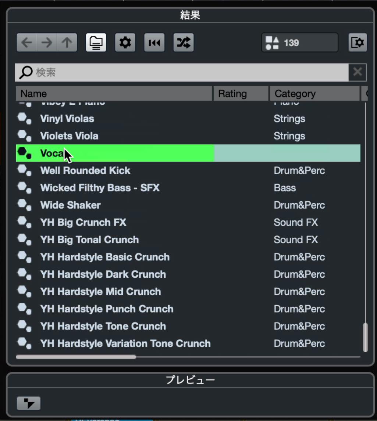The height and width of the screenshot is (421, 377).
Task: Sort by the Category column header
Action: tap(314, 93)
